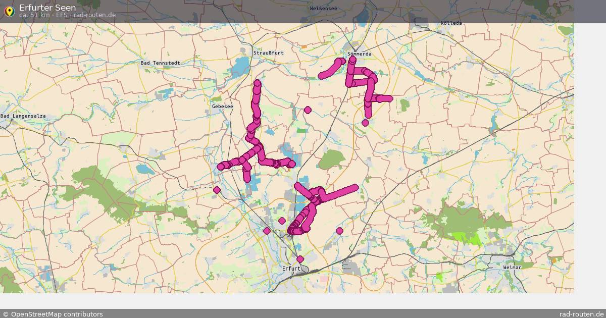Click the Bad Tennstedt town label
This screenshot has height=318, width=606.
[160, 63]
